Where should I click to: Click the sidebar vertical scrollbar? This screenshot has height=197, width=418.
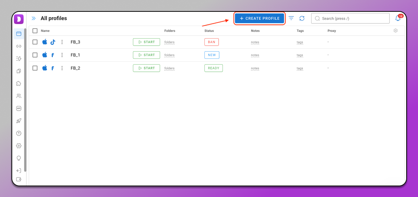[25, 100]
